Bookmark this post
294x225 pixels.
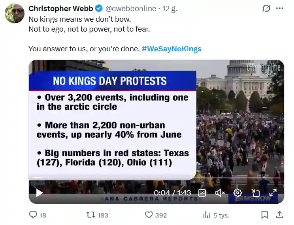tap(265, 215)
